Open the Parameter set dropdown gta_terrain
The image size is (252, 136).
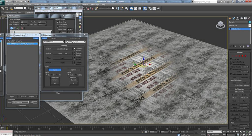click(75, 42)
